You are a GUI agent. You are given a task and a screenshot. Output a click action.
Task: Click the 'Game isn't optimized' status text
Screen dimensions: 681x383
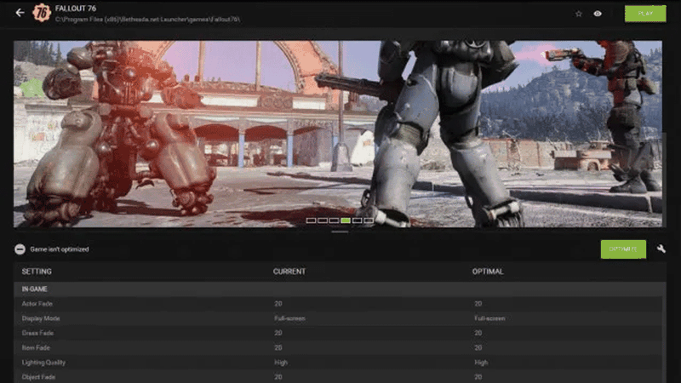point(60,249)
